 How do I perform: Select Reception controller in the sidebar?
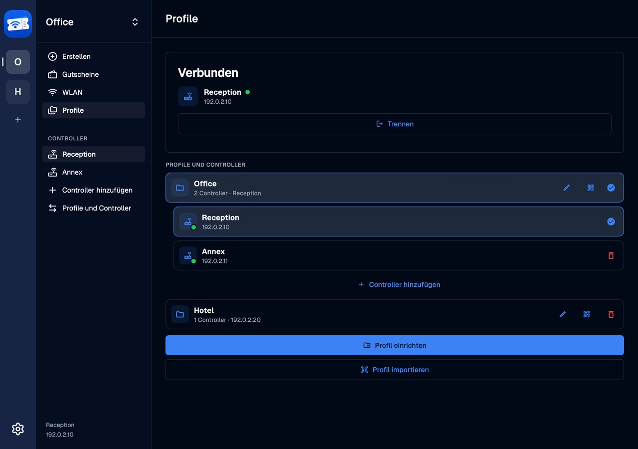(x=93, y=154)
